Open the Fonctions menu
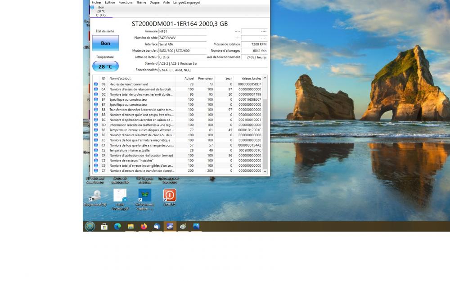Viewport: 450px width, 281px height. [126, 2]
